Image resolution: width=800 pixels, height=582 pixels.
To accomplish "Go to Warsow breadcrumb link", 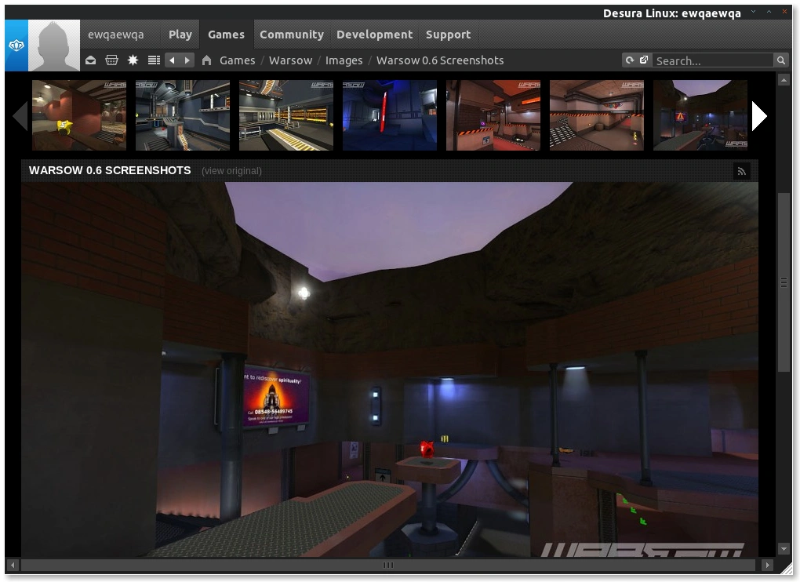I will pos(291,60).
